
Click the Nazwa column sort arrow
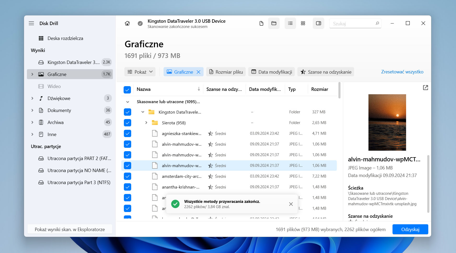199,89
